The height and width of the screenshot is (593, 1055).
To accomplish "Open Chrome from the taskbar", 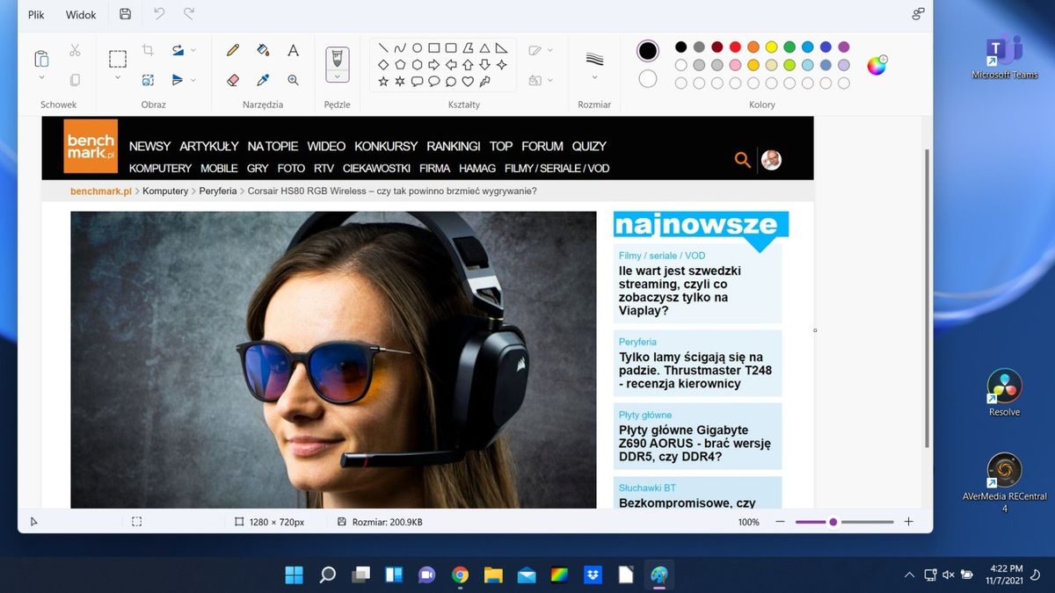I will point(460,575).
